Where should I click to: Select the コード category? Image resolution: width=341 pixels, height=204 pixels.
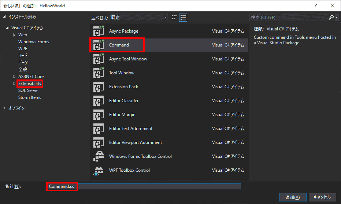23,56
